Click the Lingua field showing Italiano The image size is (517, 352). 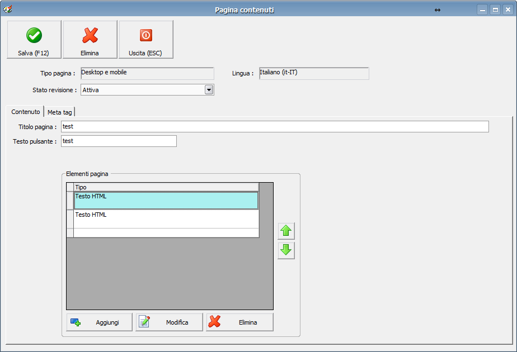tap(314, 73)
